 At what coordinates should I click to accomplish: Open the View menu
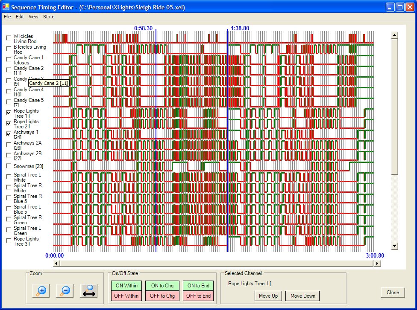coord(33,17)
